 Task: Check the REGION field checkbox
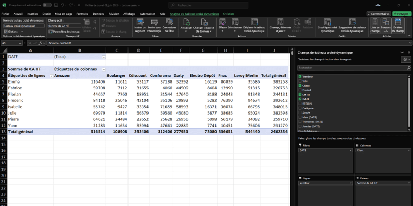[x=300, y=104]
